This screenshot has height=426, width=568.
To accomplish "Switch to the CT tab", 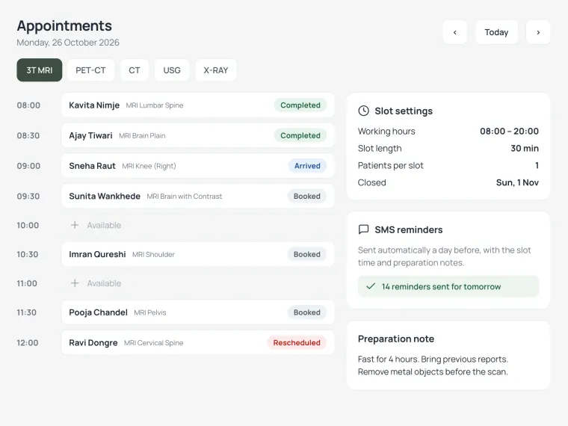I will (135, 70).
